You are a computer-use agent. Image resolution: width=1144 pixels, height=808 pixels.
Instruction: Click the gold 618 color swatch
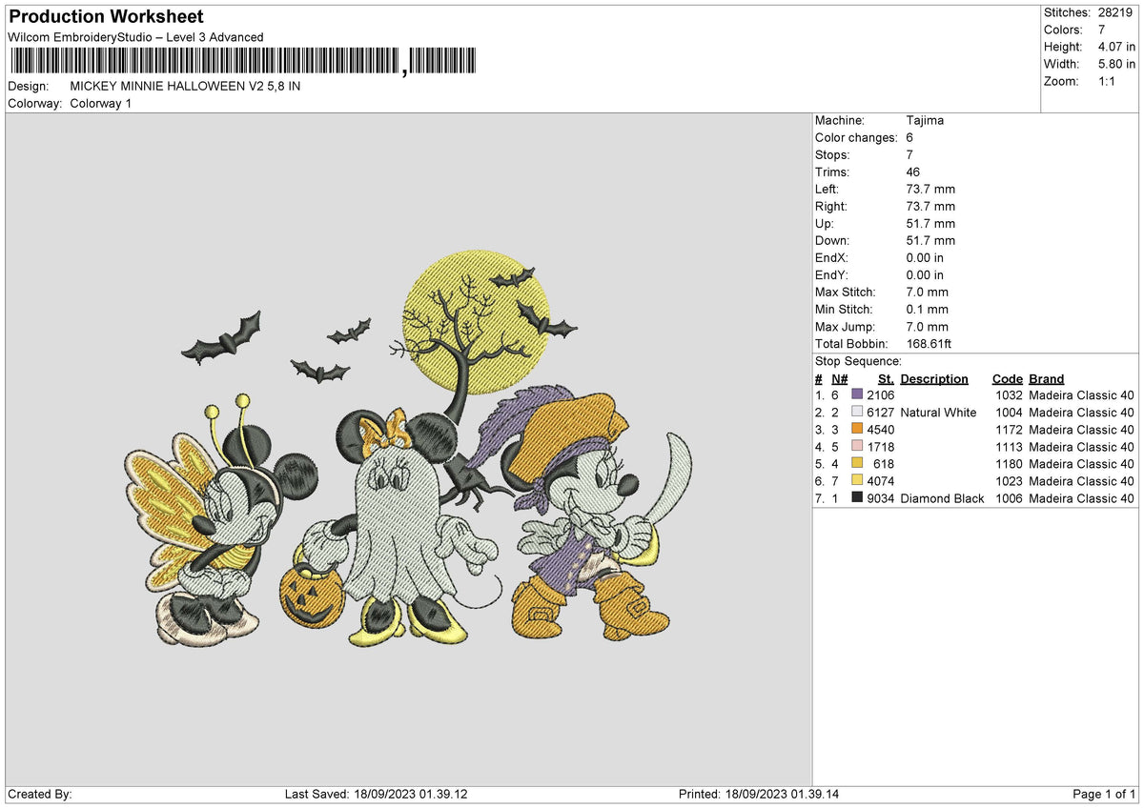857,463
